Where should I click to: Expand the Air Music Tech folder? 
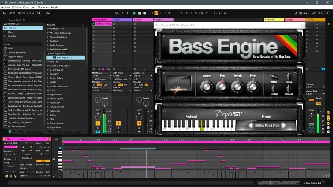48,29
